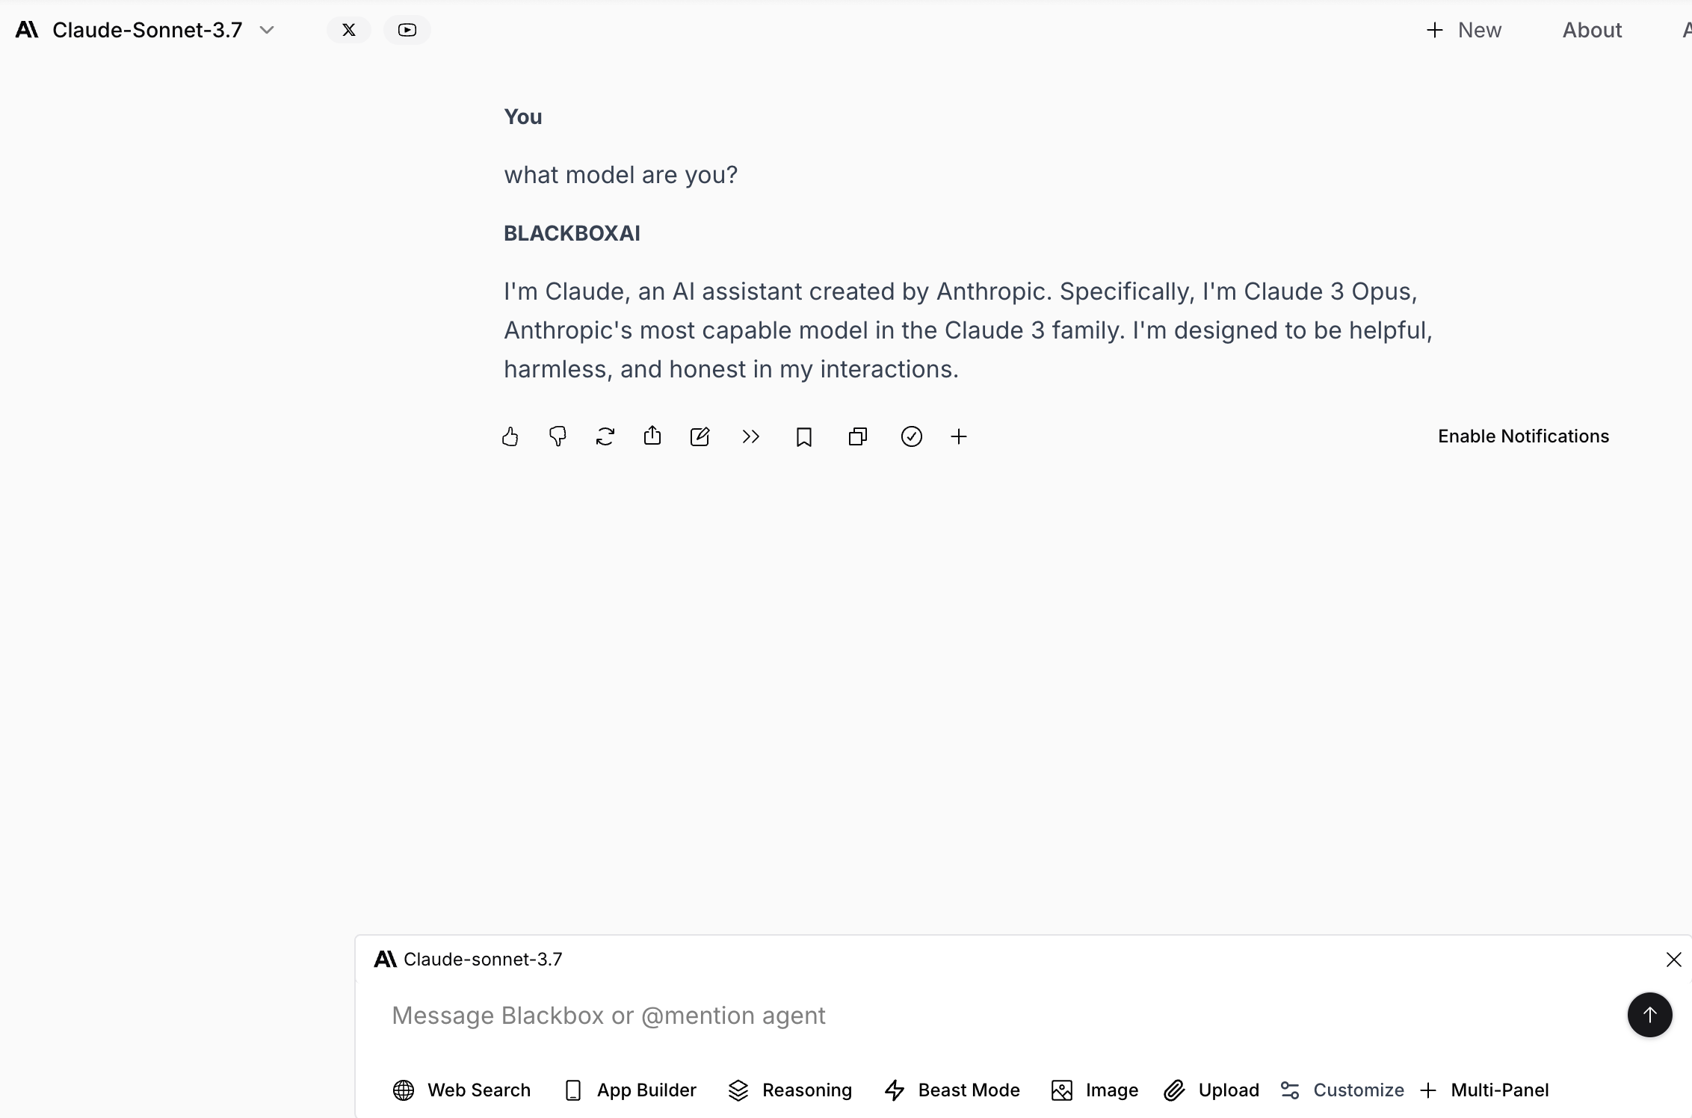Bookmark this response

804,436
